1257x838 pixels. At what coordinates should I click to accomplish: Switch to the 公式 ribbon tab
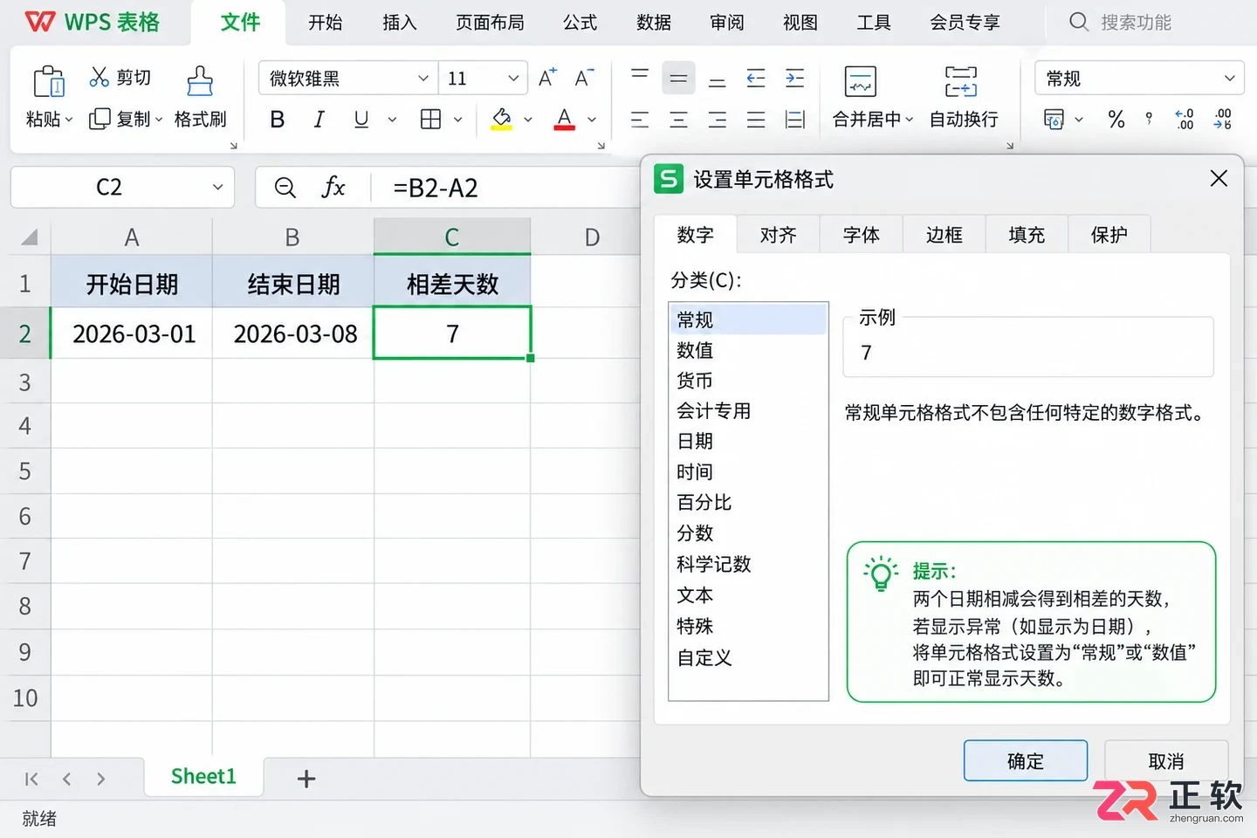(580, 23)
